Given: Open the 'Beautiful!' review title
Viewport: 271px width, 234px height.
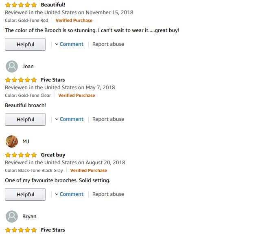Looking at the screenshot, I should tap(53, 5).
